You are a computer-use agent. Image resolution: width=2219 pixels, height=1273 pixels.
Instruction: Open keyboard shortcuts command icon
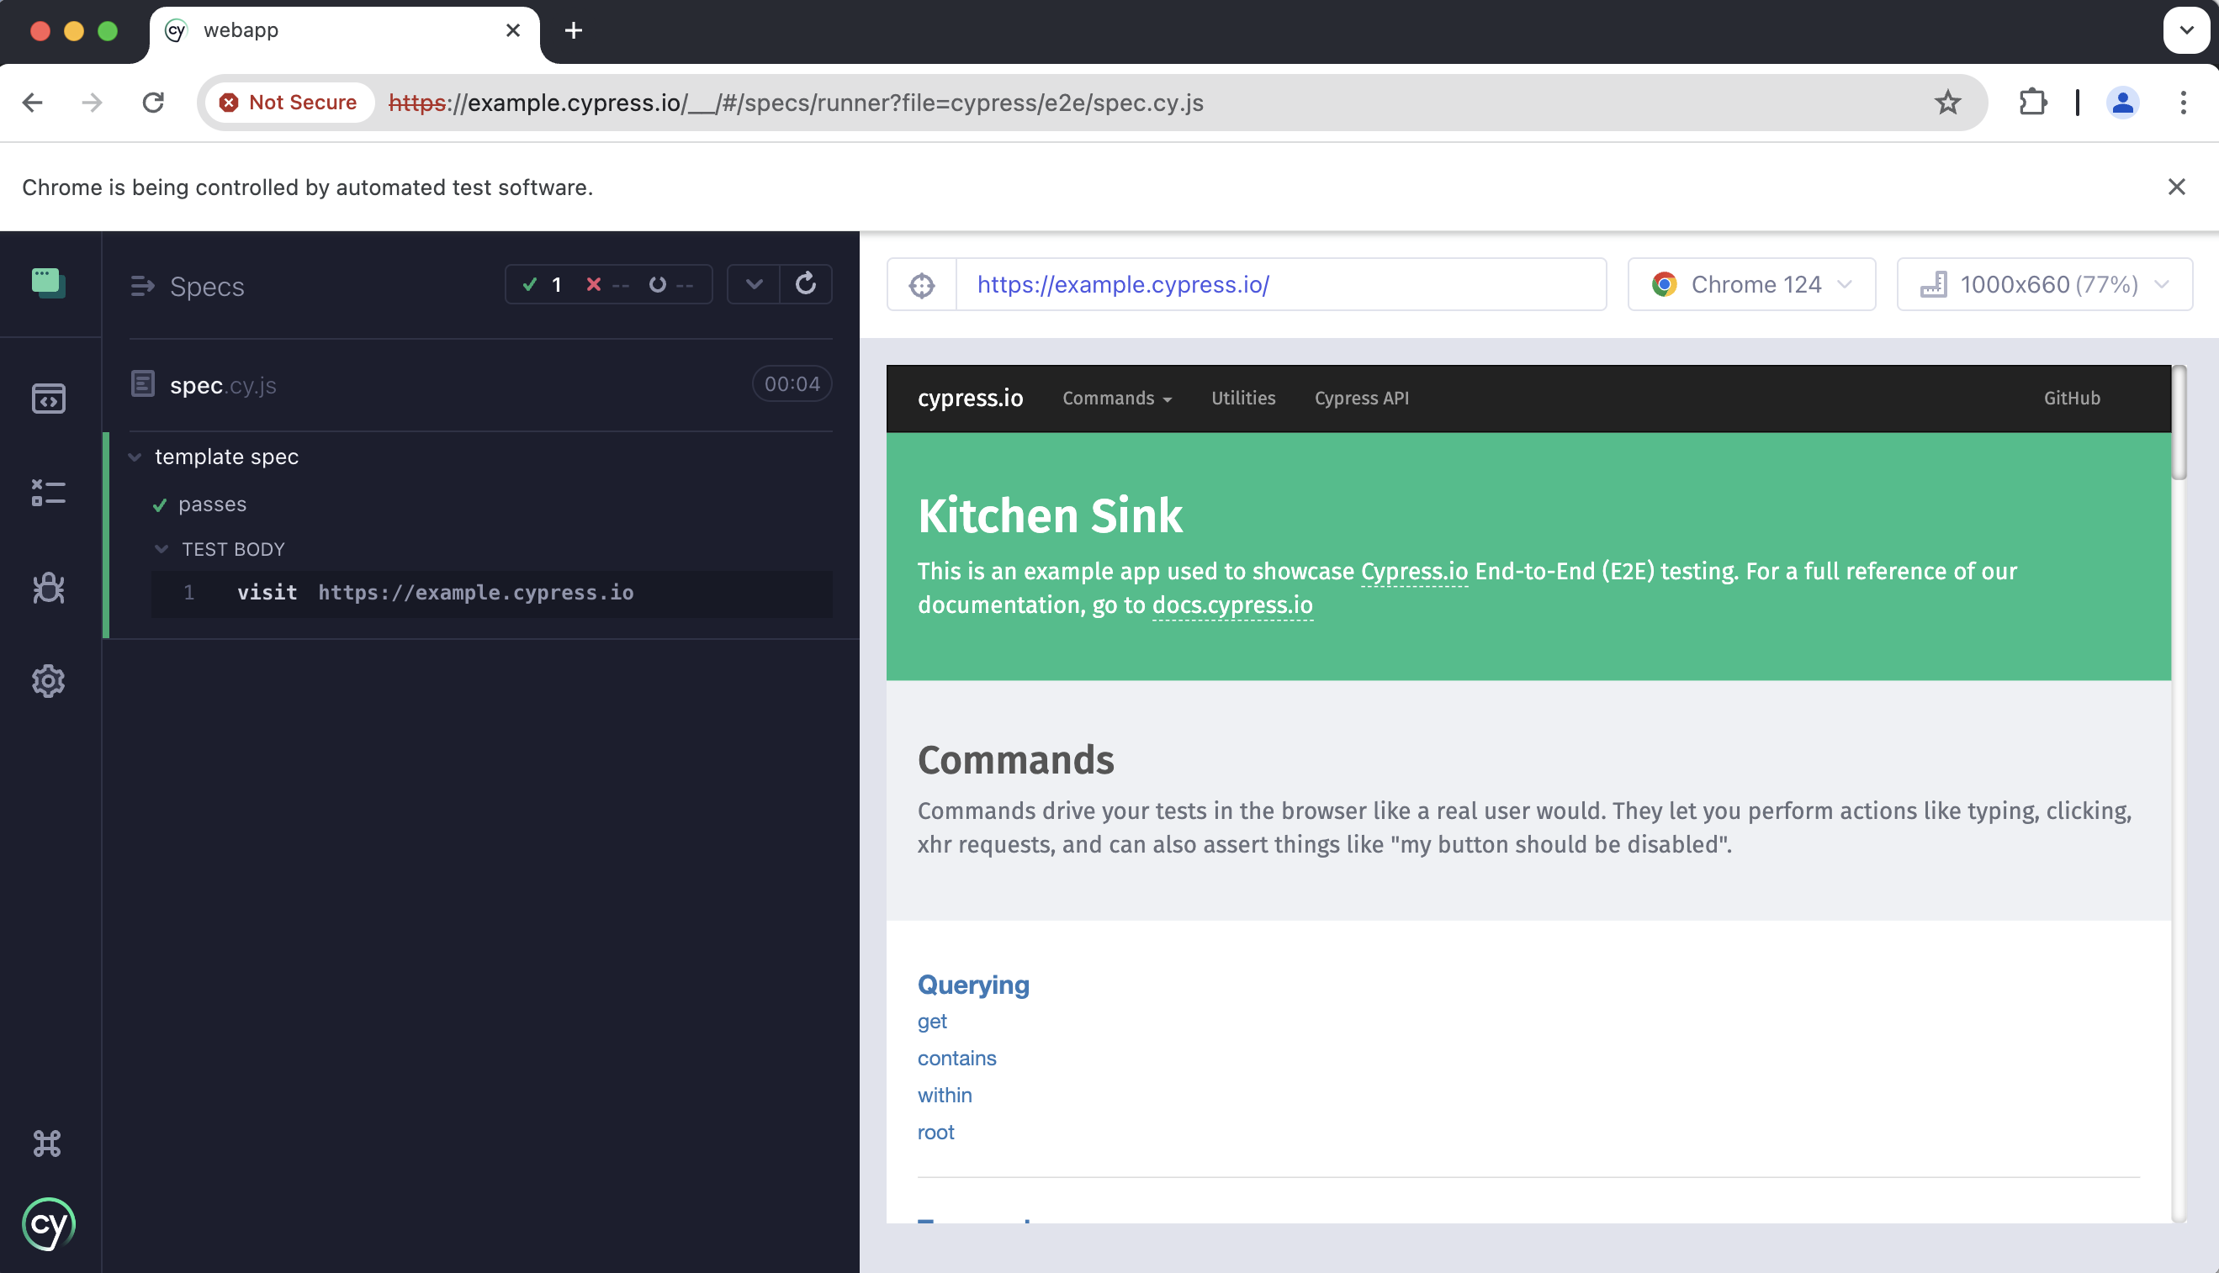pyautogui.click(x=47, y=1143)
